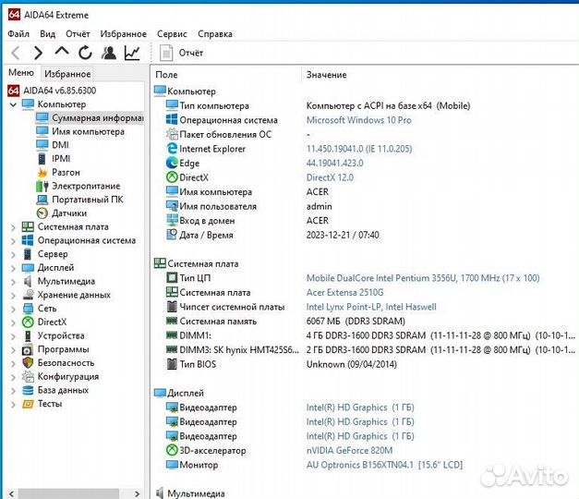Viewport: 579px width, 499px height.
Task: Click the База данных database icon
Action: point(28,390)
